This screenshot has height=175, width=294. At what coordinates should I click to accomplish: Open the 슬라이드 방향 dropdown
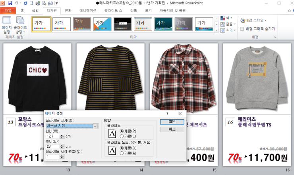20,25
